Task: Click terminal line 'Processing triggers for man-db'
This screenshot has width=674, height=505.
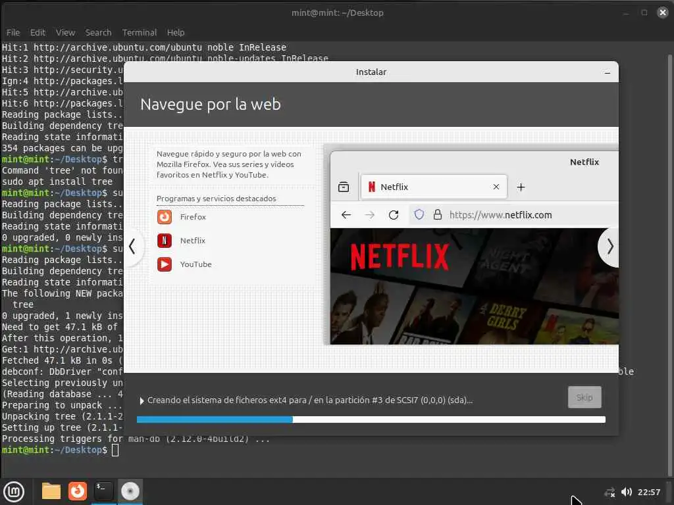Action: 136,439
